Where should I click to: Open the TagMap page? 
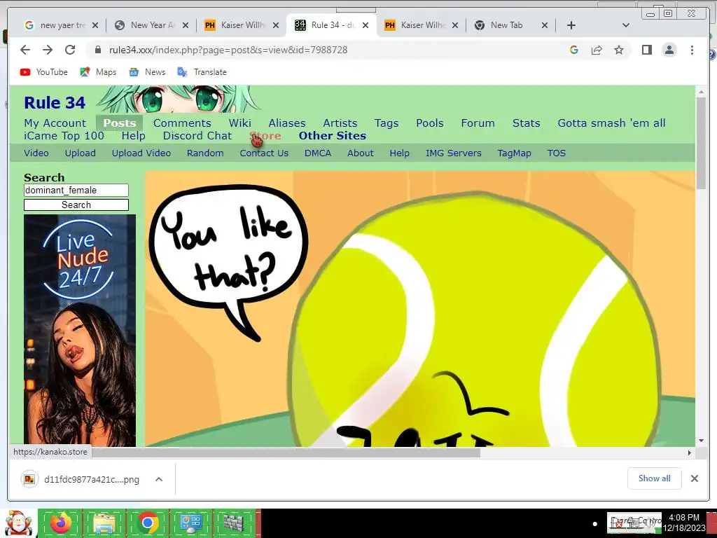(514, 153)
